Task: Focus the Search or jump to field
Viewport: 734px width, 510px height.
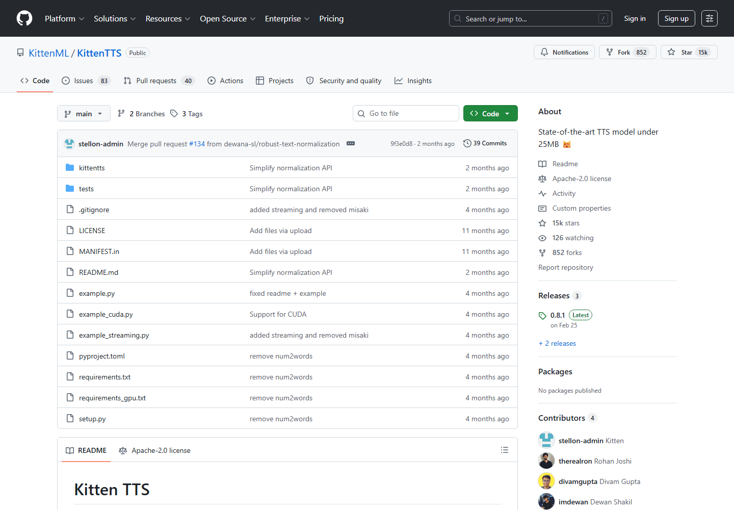Action: (530, 18)
